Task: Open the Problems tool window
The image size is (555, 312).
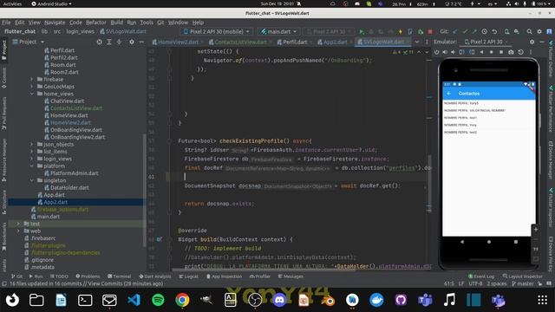Action: click(x=88, y=276)
